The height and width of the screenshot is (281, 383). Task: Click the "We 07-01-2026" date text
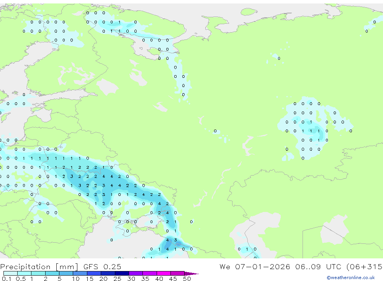[255, 266]
